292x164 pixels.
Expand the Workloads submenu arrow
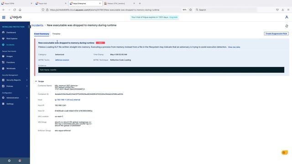pos(27,68)
